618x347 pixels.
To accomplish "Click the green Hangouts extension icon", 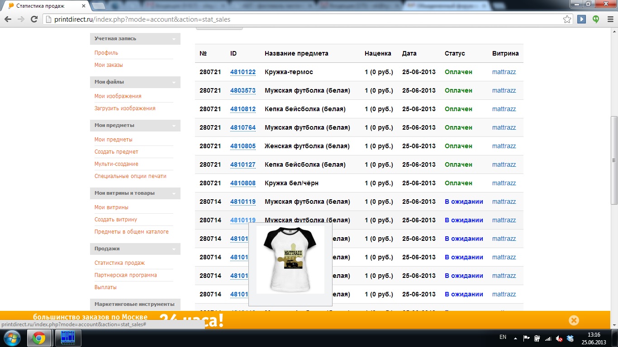I will [596, 19].
